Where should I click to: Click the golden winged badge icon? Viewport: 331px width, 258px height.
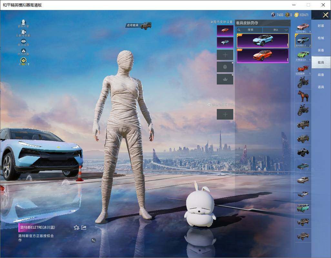point(24,60)
